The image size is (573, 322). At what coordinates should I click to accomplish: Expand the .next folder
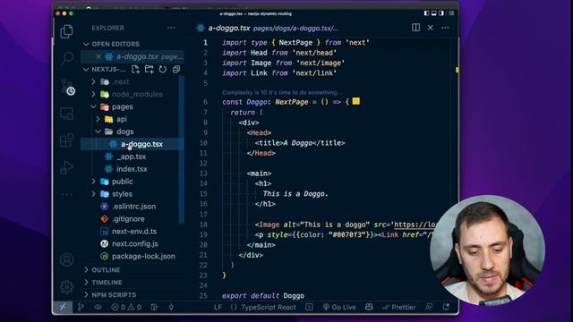pos(93,81)
